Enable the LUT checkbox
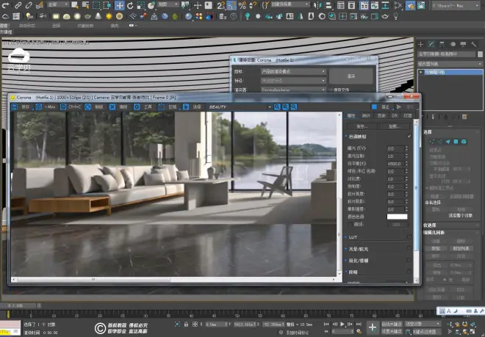This screenshot has height=337, width=485. [409, 238]
